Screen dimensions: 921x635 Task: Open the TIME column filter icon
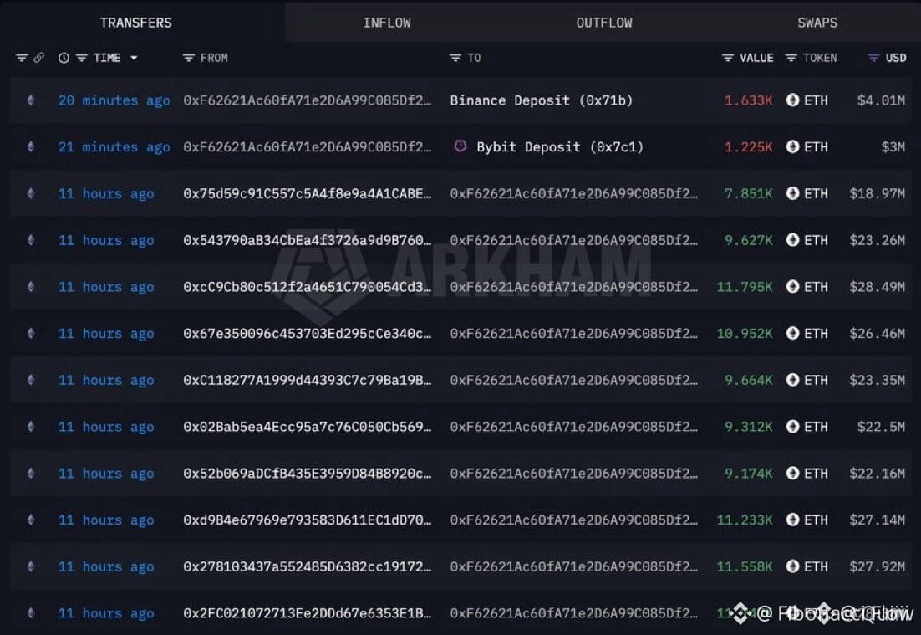[82, 58]
